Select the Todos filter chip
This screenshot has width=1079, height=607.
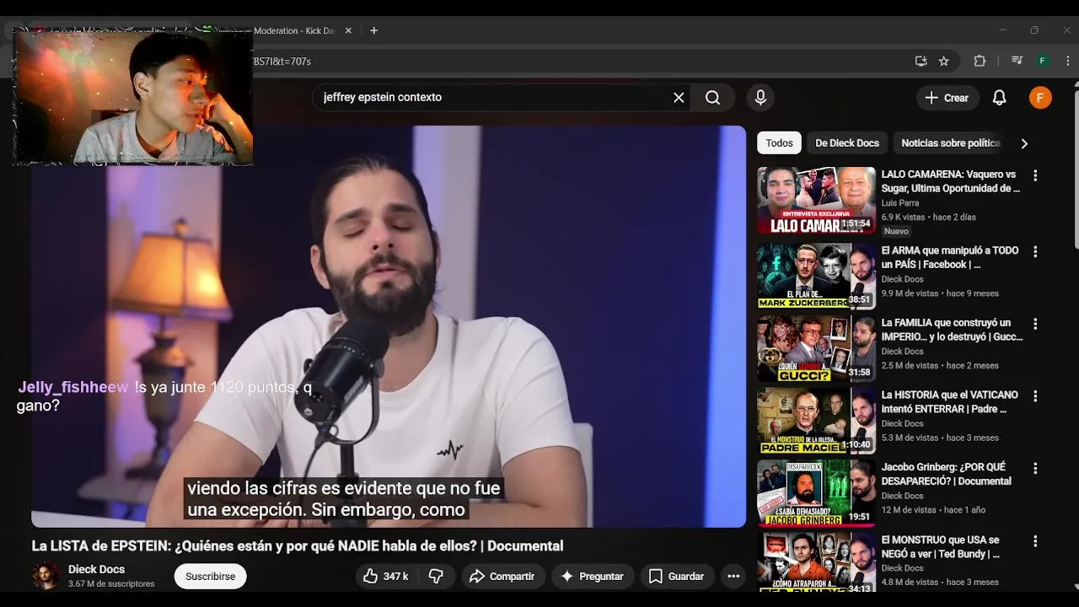tap(779, 143)
